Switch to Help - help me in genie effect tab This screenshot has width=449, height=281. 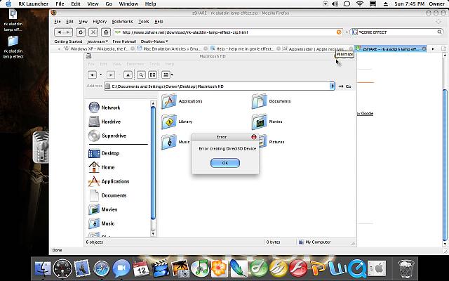[245, 48]
